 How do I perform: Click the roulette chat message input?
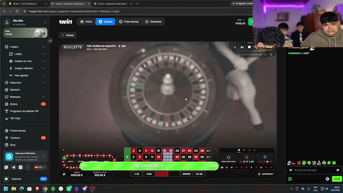point(254,54)
